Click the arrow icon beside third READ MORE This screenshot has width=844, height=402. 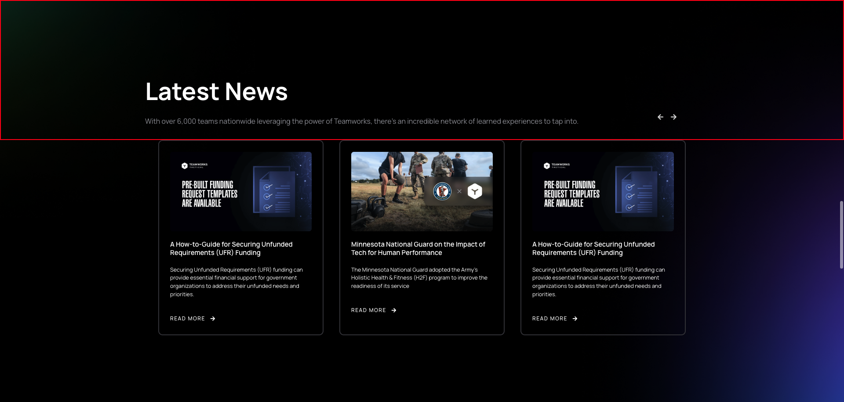point(575,319)
